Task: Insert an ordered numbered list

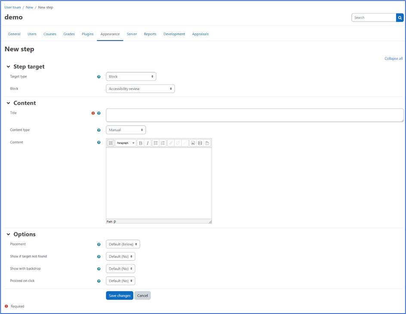Action: click(x=163, y=143)
